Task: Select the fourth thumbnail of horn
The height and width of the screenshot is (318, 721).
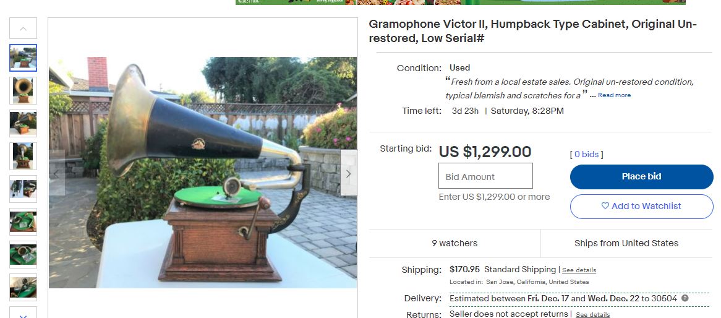Action: coord(23,156)
